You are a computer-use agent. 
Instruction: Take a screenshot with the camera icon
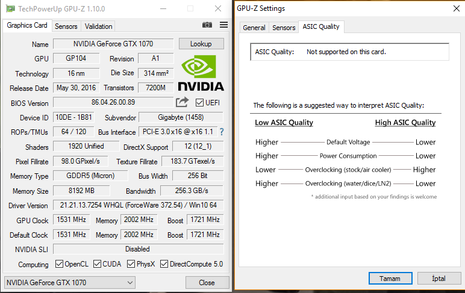click(x=207, y=25)
